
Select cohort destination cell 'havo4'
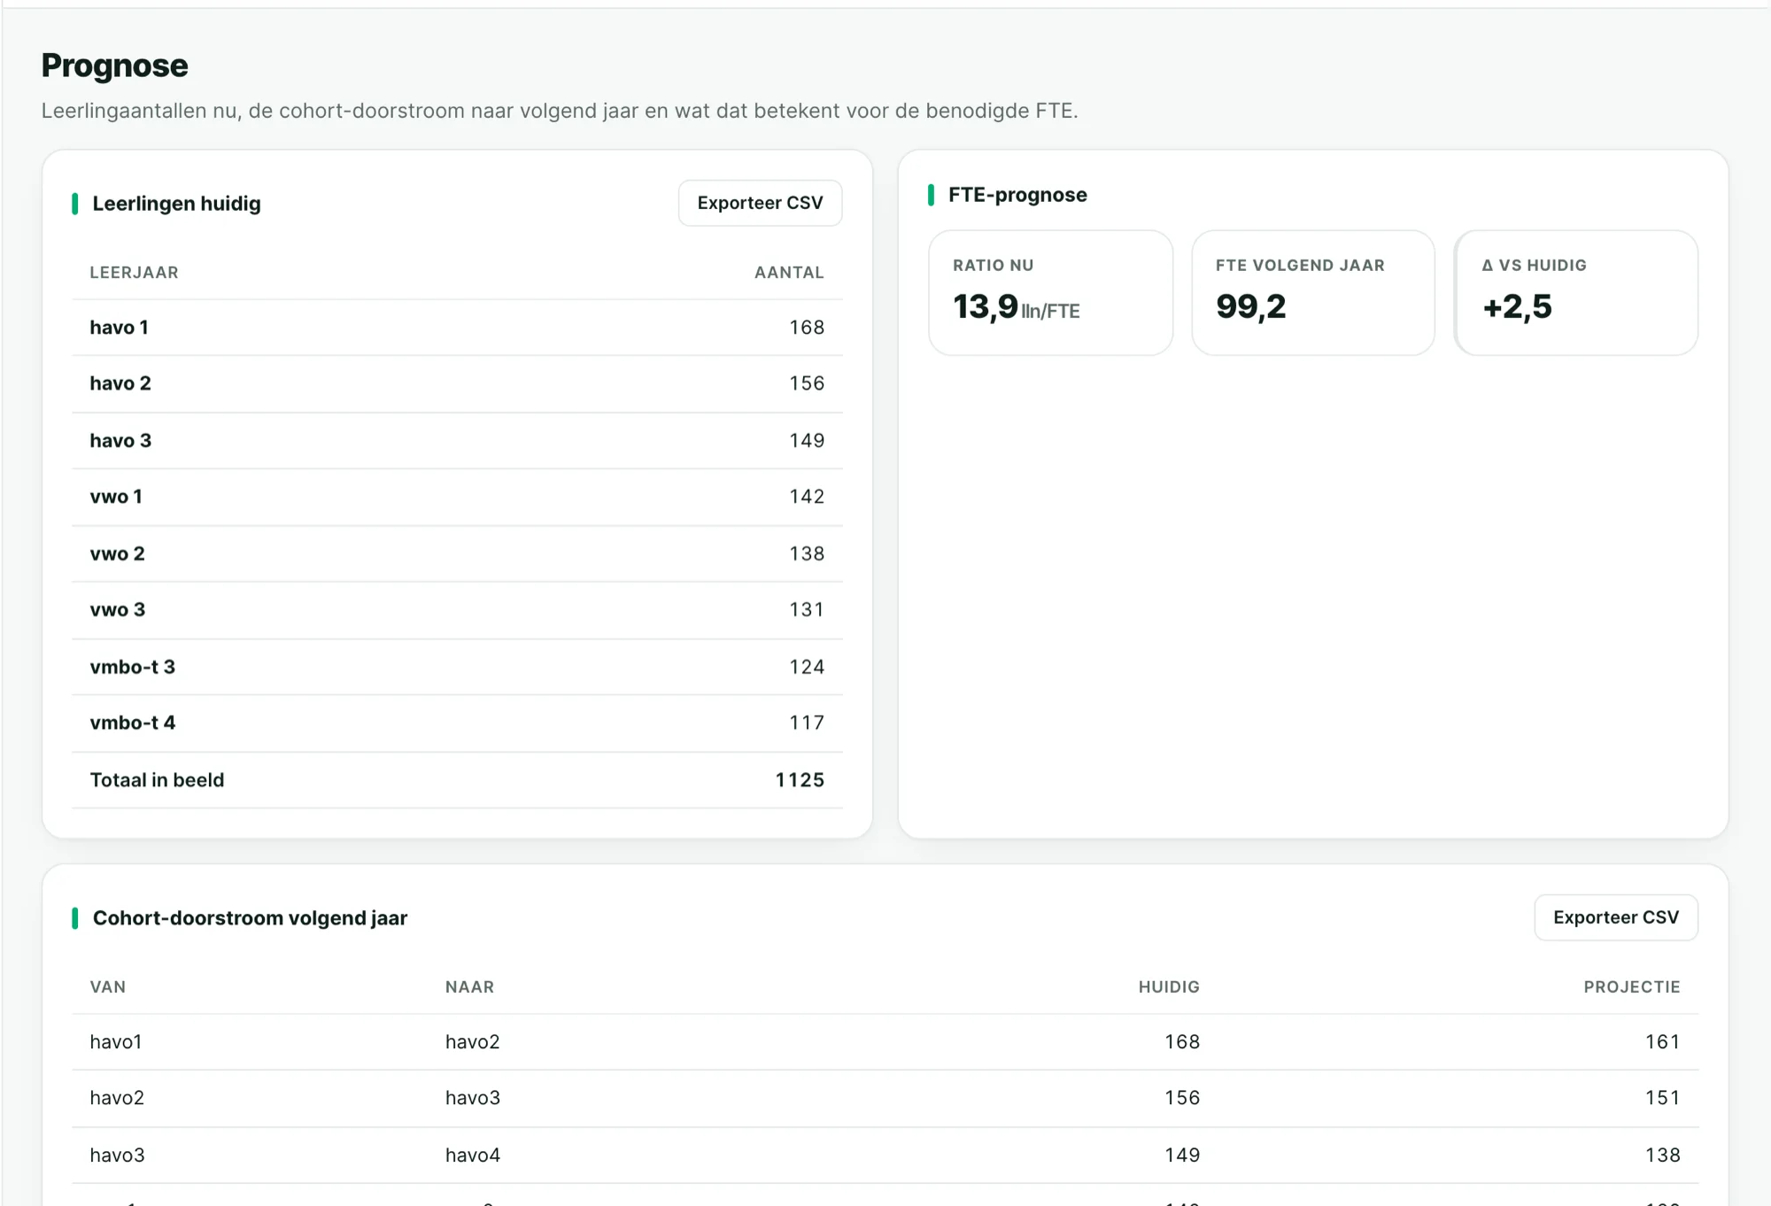tap(473, 1156)
